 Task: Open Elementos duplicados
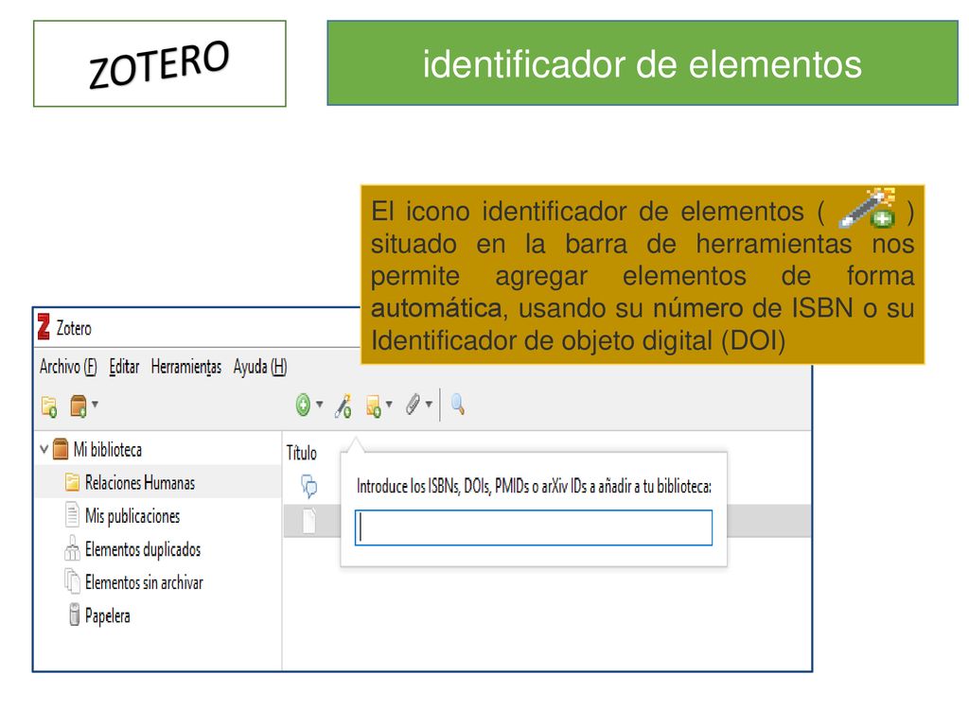tap(143, 549)
